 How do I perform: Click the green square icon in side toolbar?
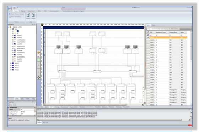click(x=39, y=60)
